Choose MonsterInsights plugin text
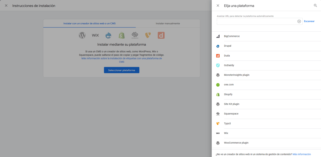 (x=237, y=75)
